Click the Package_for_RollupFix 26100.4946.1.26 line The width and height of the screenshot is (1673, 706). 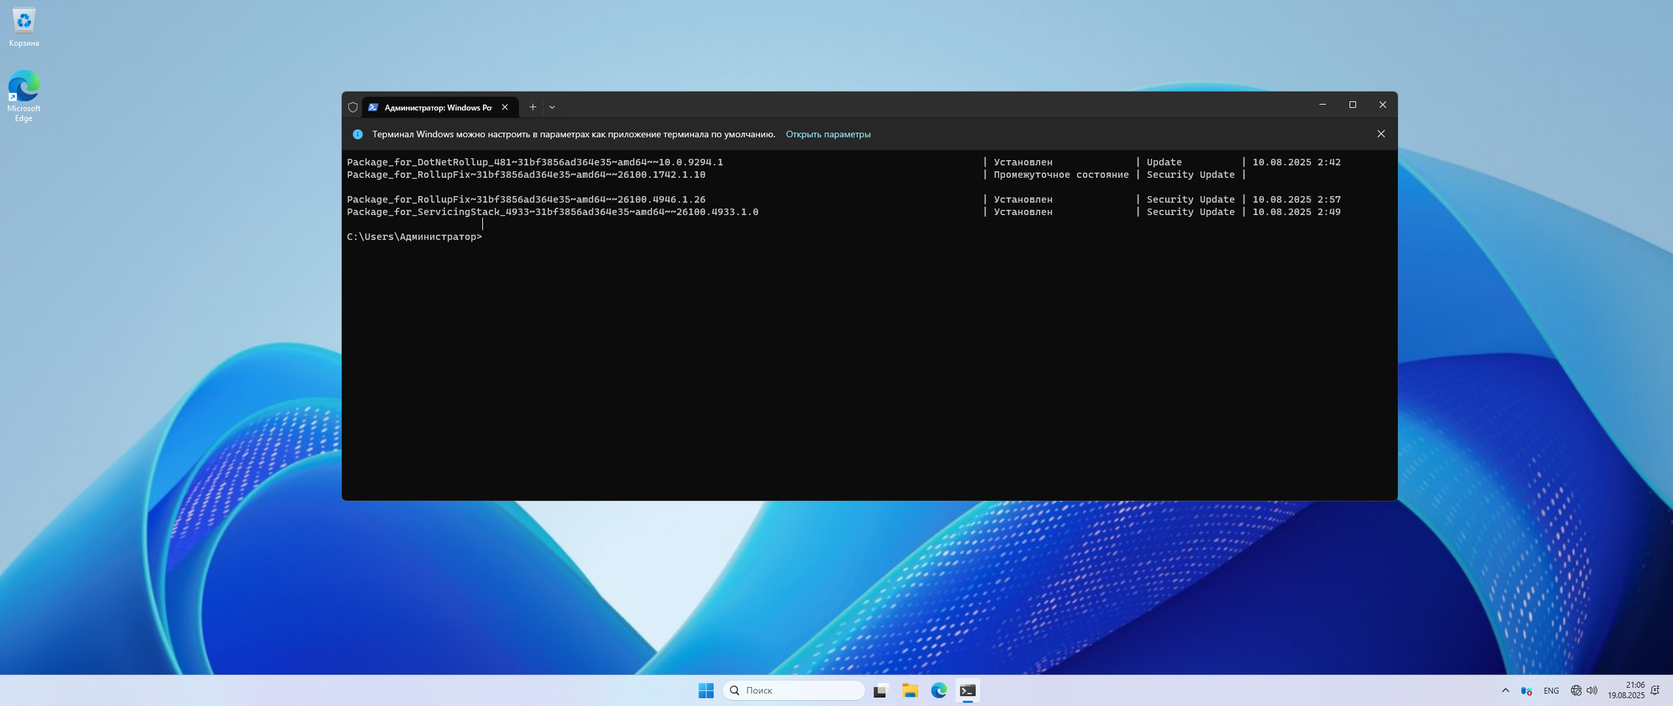(x=844, y=199)
